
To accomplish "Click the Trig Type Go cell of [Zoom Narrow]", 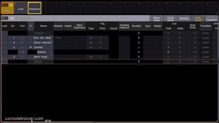I will pyautogui.click(x=91, y=42).
